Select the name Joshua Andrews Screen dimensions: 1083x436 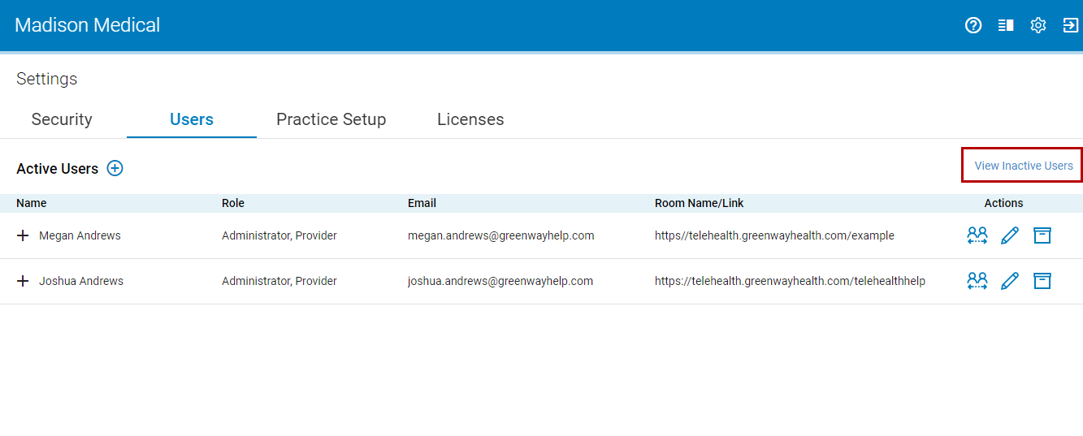point(81,281)
